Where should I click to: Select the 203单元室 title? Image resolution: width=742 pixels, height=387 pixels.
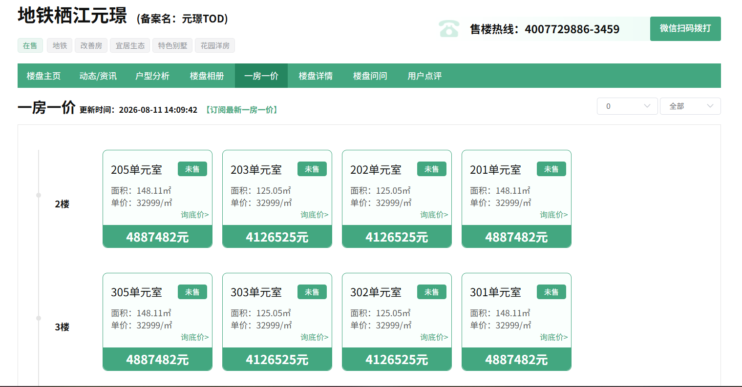point(256,170)
